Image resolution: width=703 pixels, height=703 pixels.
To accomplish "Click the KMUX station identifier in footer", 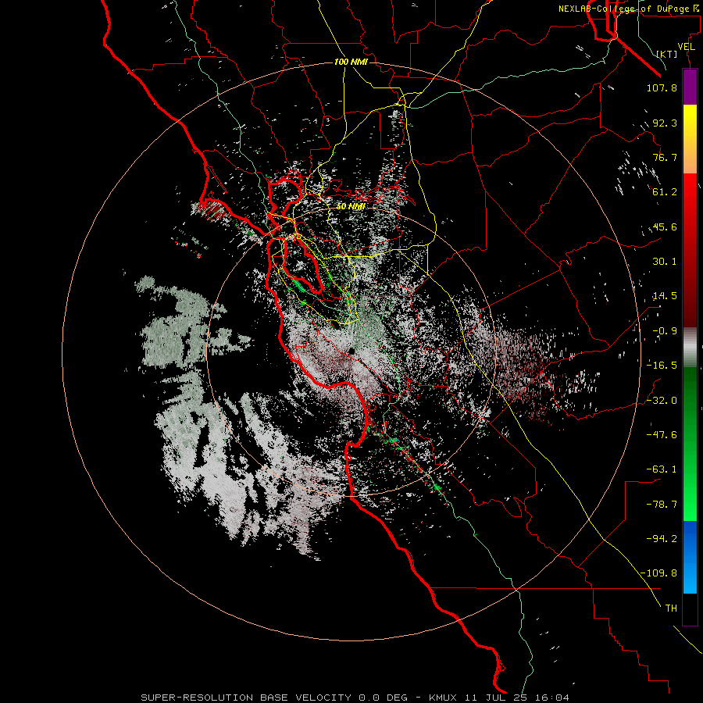I will tap(443, 698).
